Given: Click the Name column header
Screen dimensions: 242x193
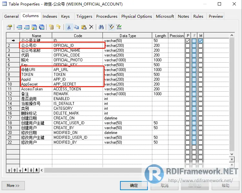Looking at the screenshot, I should [x=36, y=36].
